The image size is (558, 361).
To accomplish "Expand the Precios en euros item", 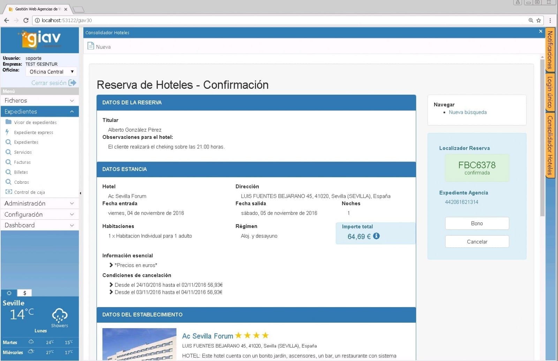I will [111, 265].
